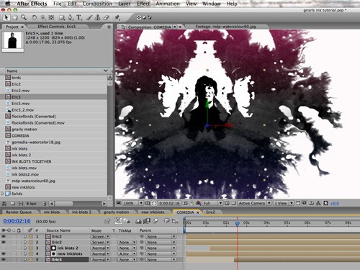Image resolution: width=360 pixels, height=270 pixels.
Task: Select the Clone Stamp tool
Action: (97, 17)
